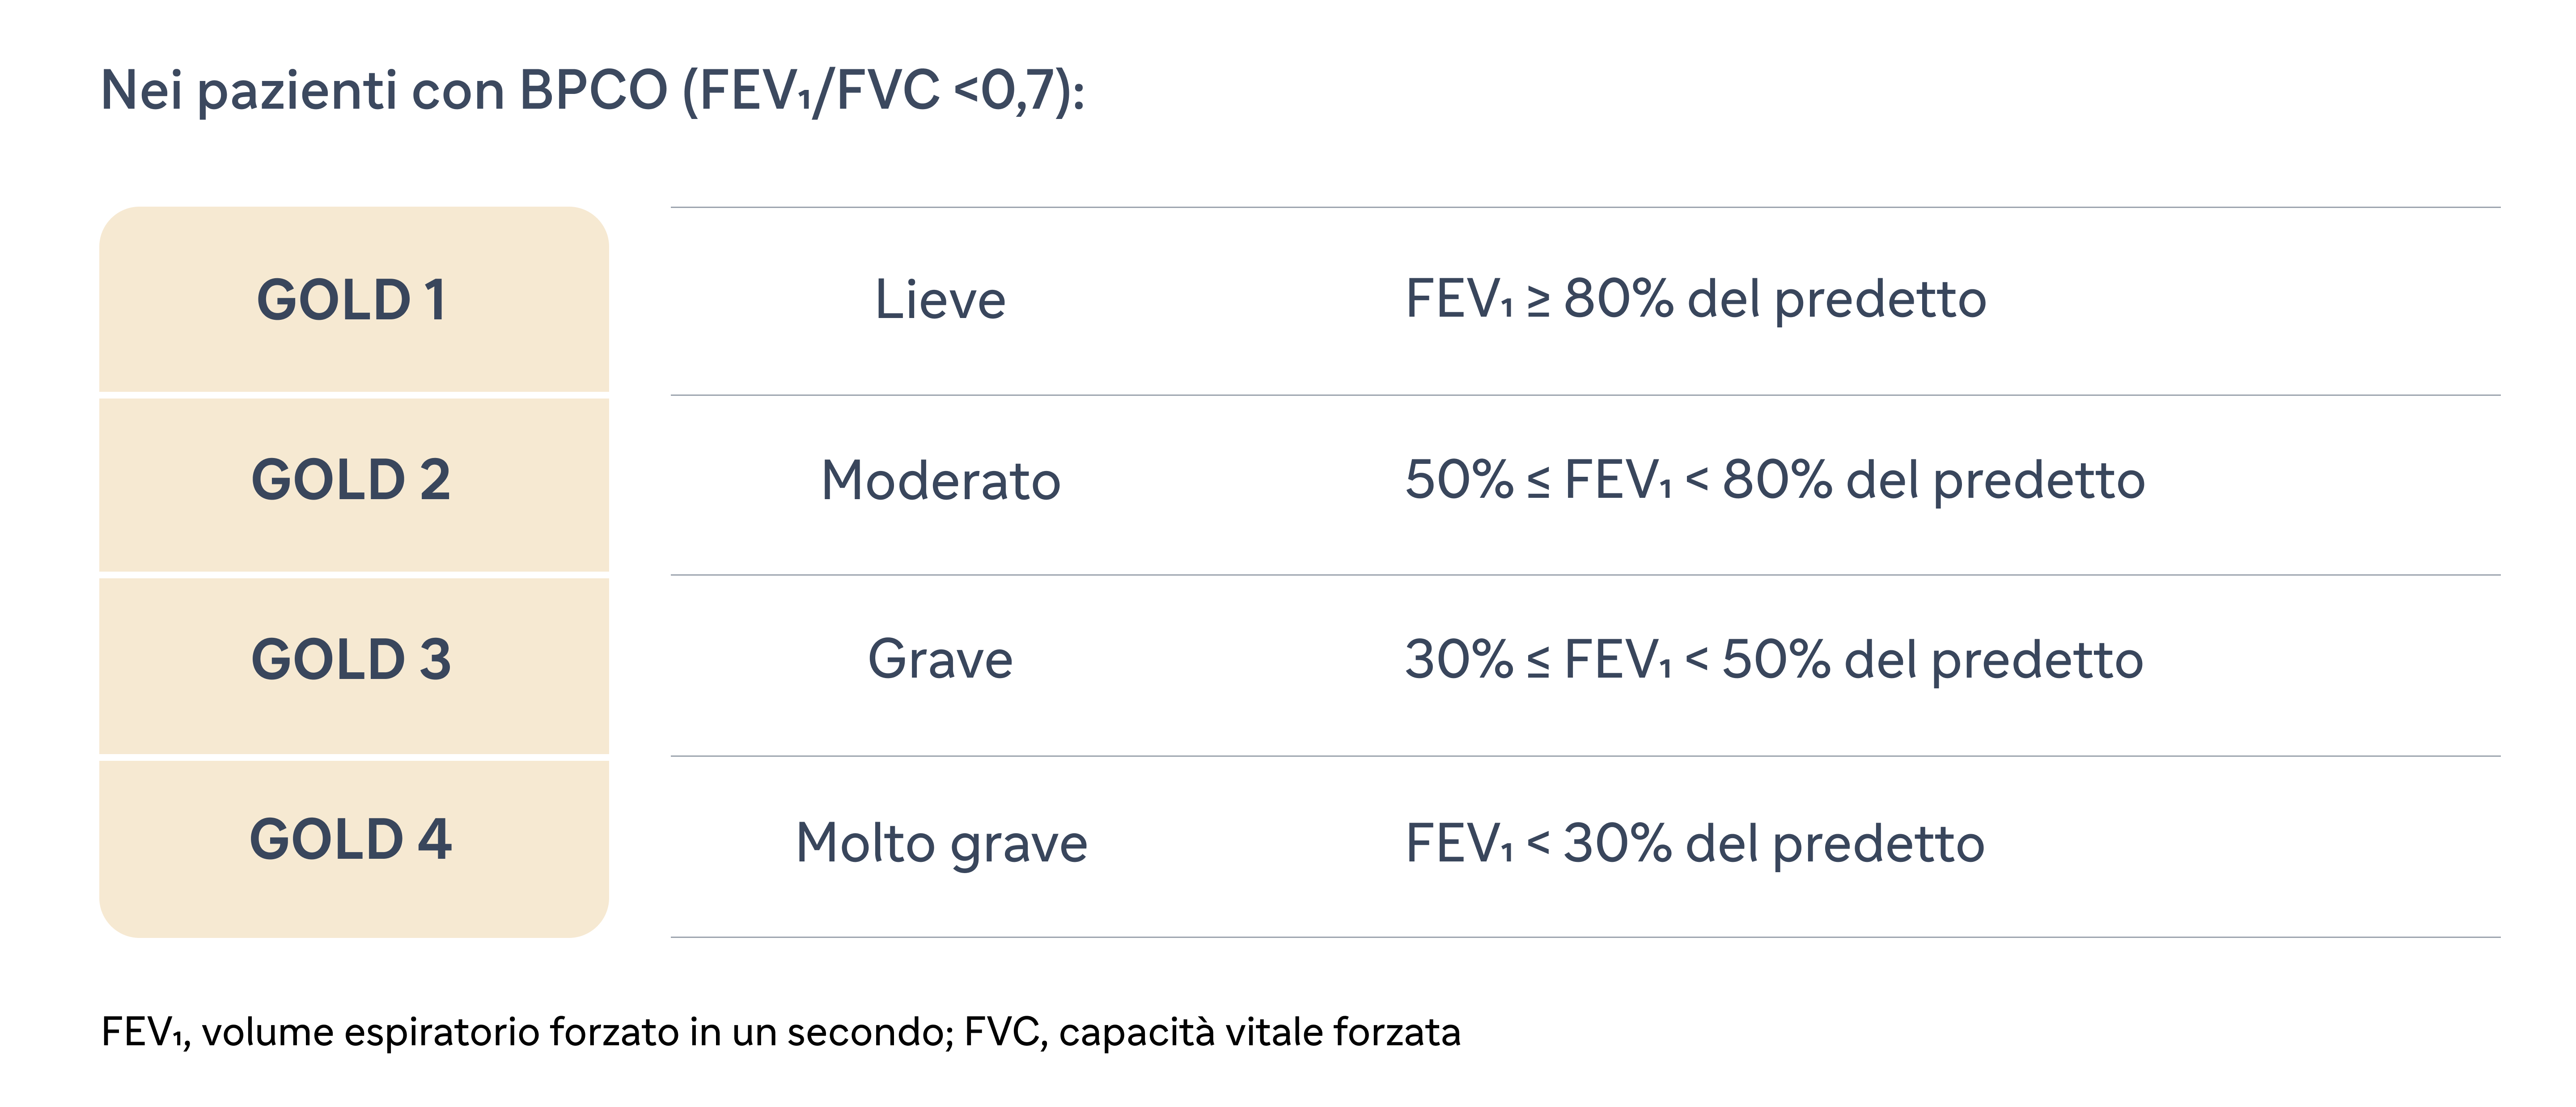Viewport: 2576px width, 1107px height.
Task: Click the footnote about volume espiratorio forzato
Action: [527, 1032]
